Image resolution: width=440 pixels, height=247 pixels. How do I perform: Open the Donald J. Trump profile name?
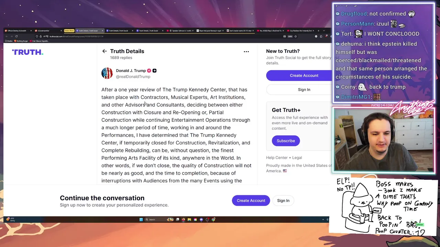(131, 71)
